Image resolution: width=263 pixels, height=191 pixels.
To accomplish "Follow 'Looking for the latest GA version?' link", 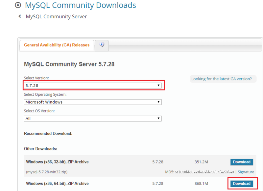I will click(222, 79).
